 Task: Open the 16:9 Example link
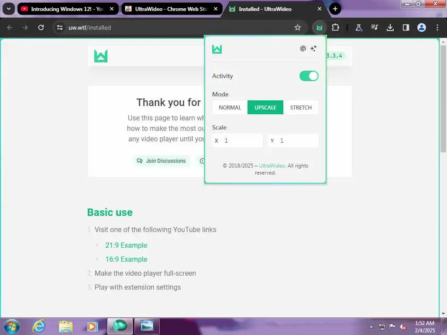coord(126,259)
